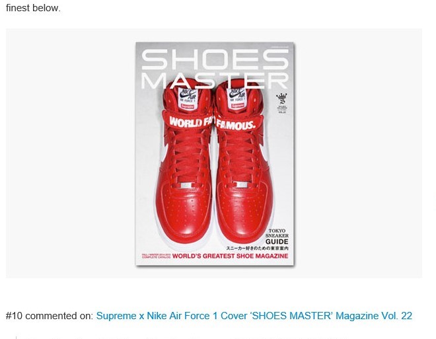Viewport: 436px width, 339px height.
Task: Click 'WORLD'S GREATEST SHOE MAGAZINE' red text
Action: coord(230,256)
